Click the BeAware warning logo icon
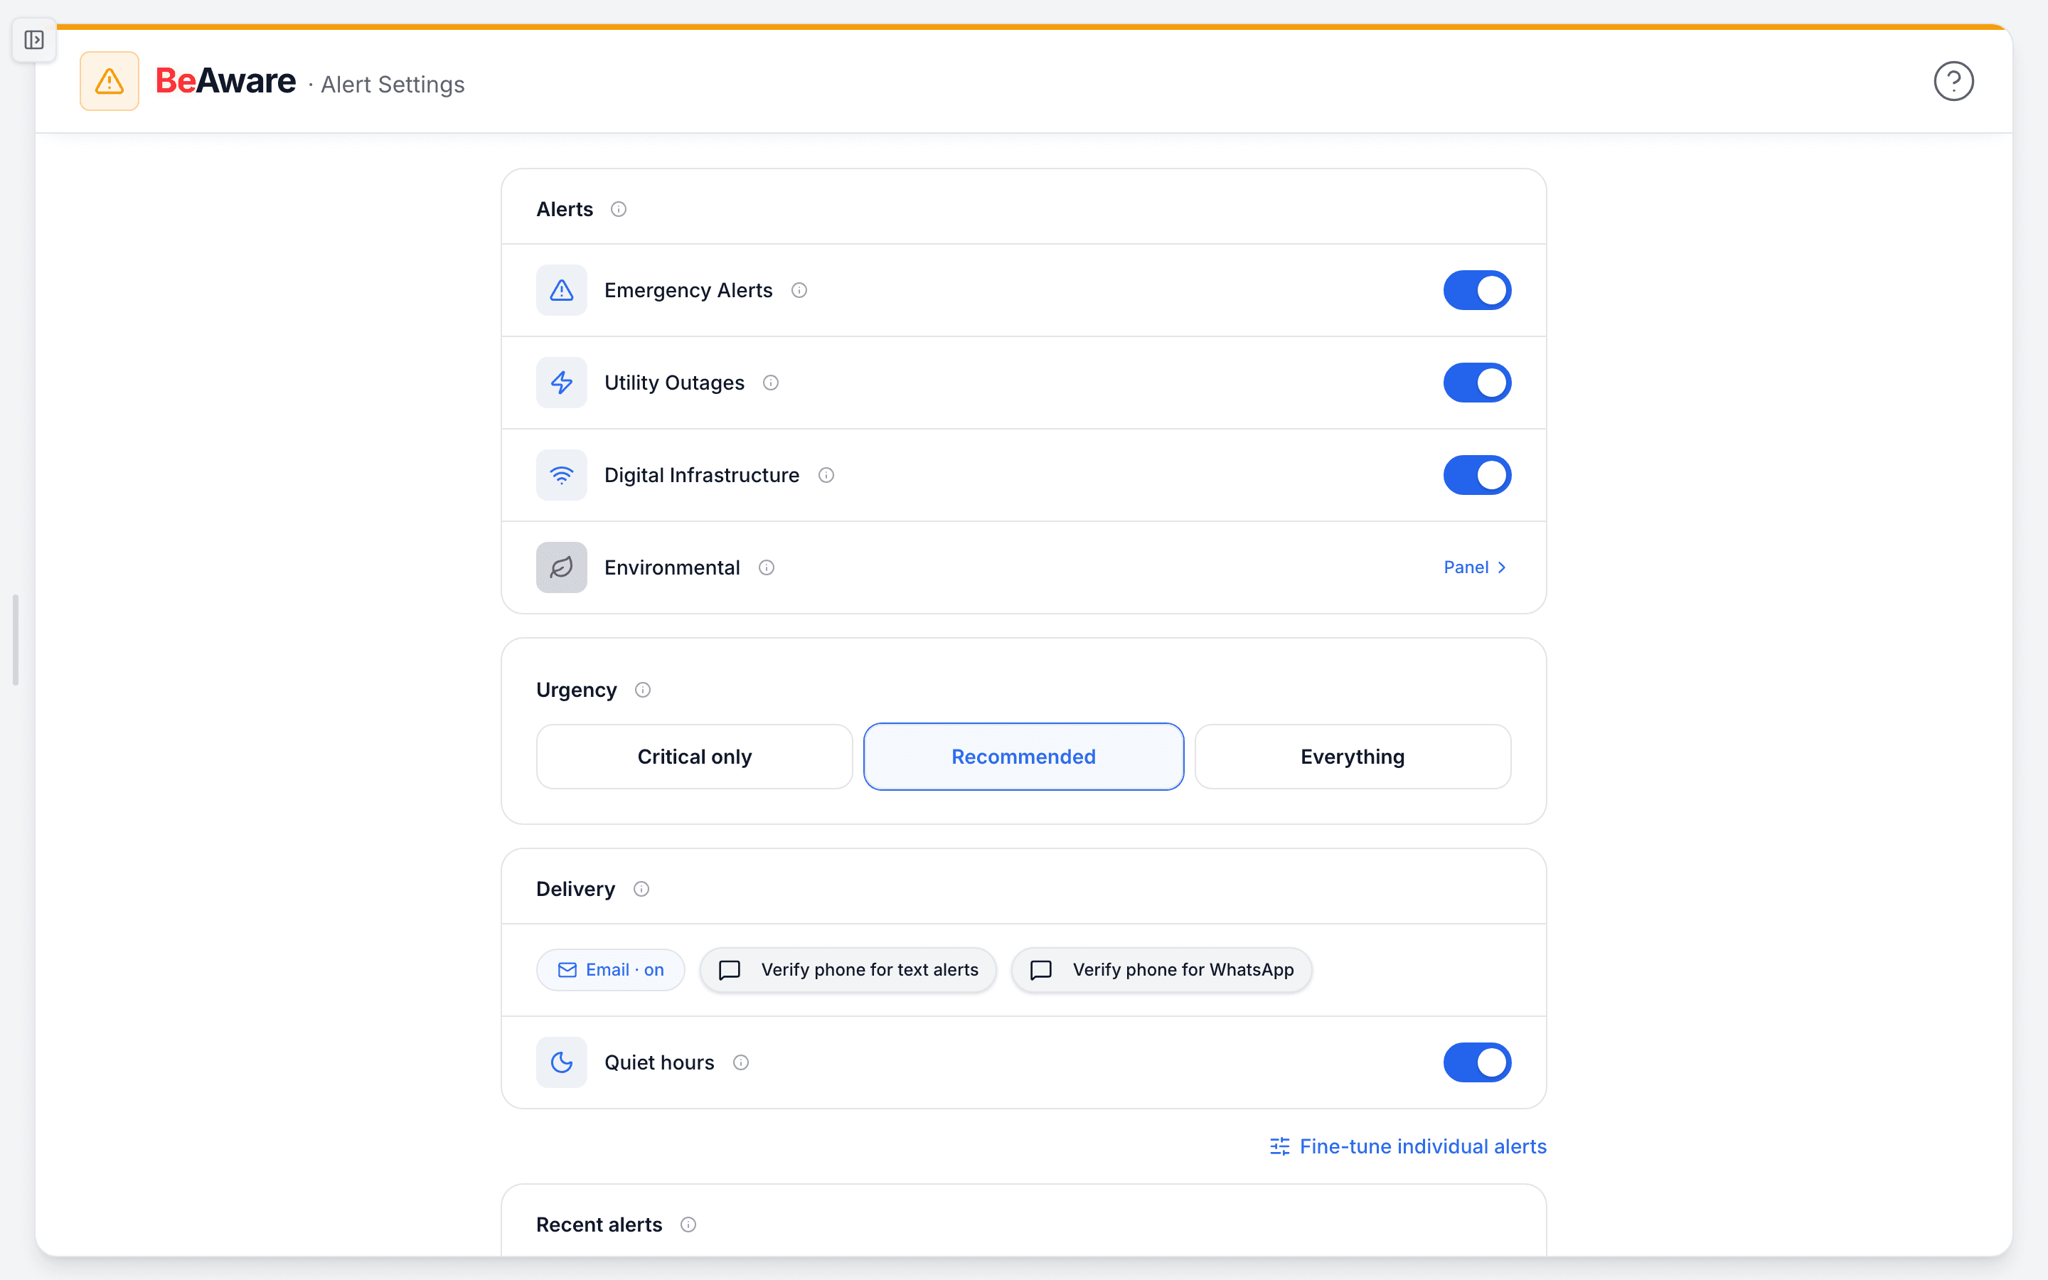The width and height of the screenshot is (2048, 1280). tap(110, 81)
